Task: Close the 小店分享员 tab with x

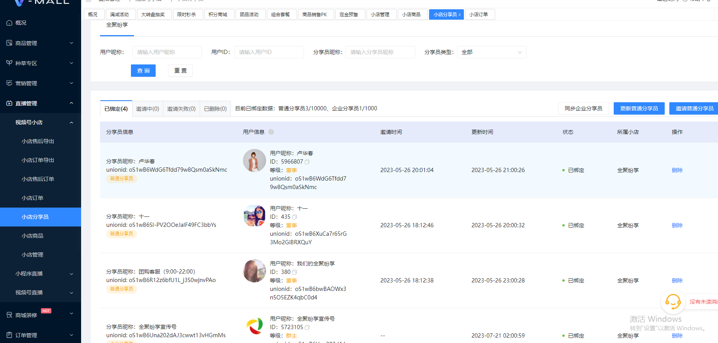Action: tap(460, 15)
